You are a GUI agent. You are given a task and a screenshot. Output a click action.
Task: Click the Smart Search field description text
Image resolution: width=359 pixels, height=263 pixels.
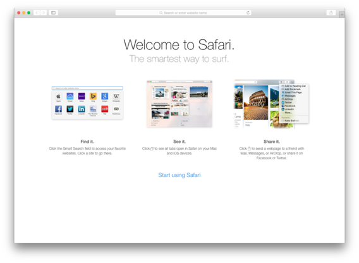pyautogui.click(x=87, y=151)
